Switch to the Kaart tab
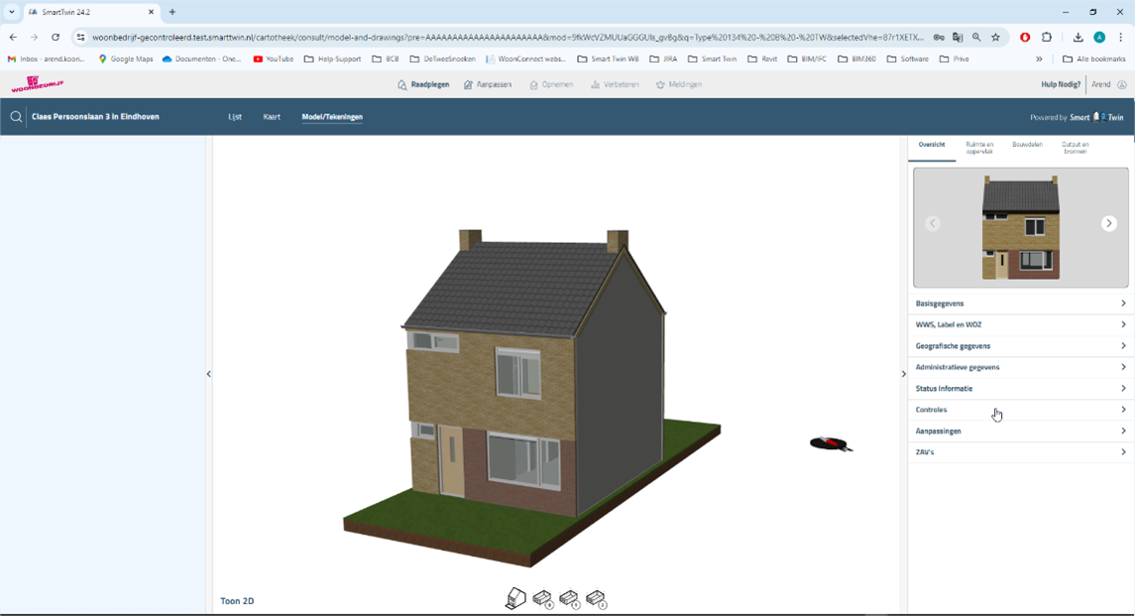The image size is (1135, 616). [272, 117]
